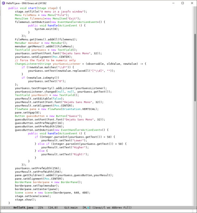Click the stage.show(); line
197x213 pixels.
(26, 200)
